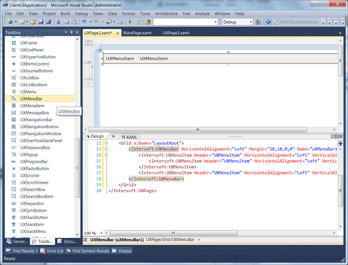Open the Build menu
The image size is (348, 265).
(65, 13)
